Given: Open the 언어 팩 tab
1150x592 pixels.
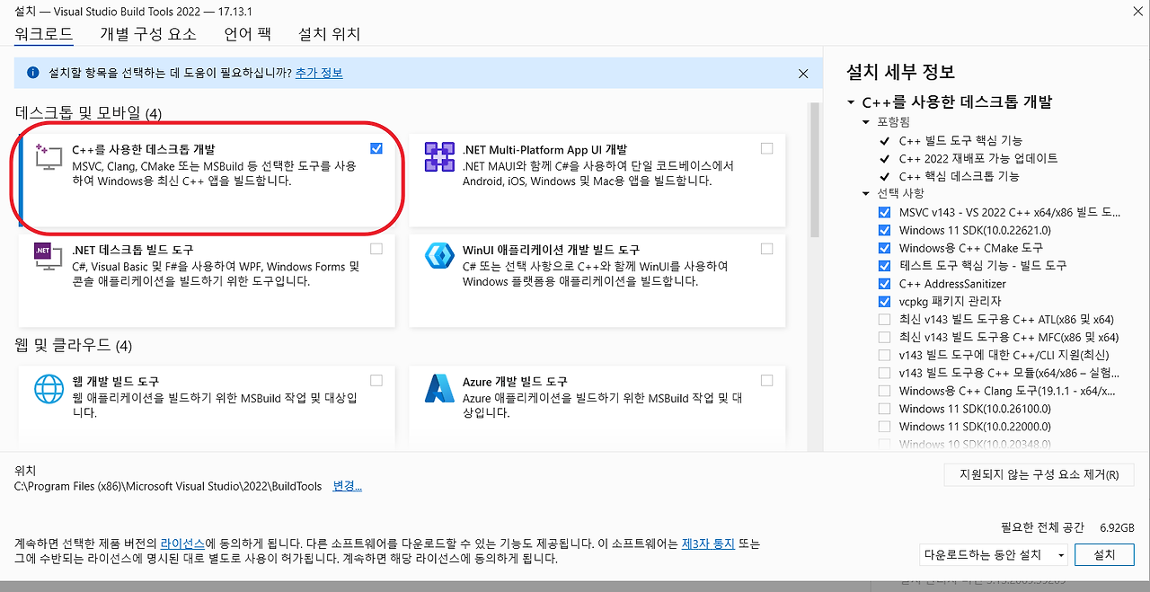Looking at the screenshot, I should [247, 33].
